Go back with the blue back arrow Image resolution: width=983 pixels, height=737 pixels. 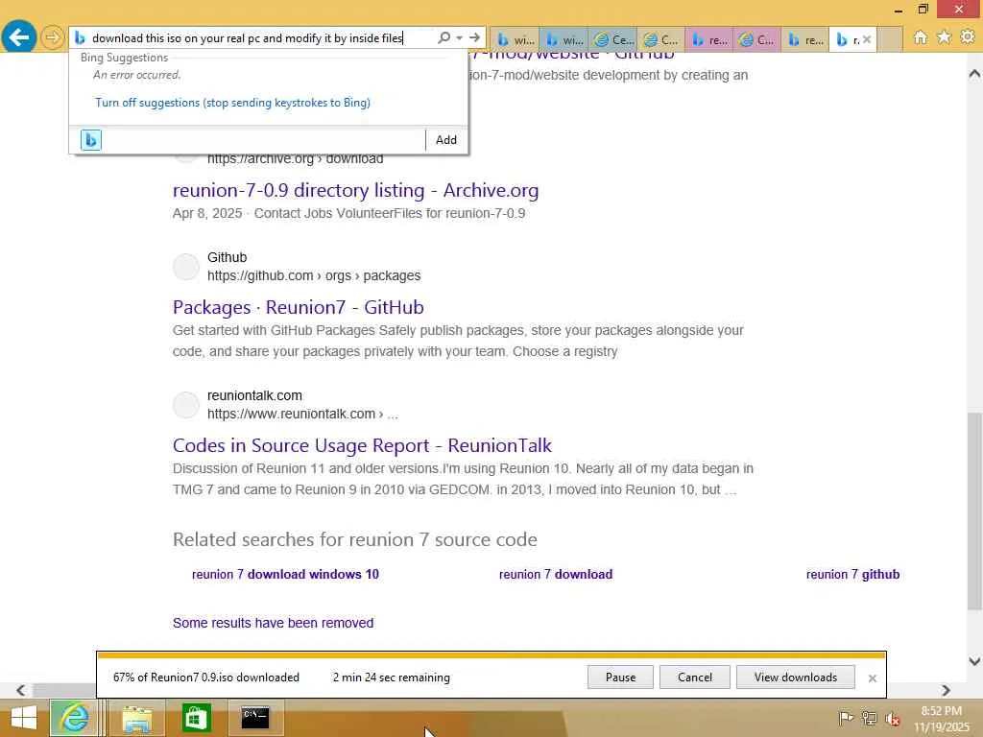coord(19,37)
